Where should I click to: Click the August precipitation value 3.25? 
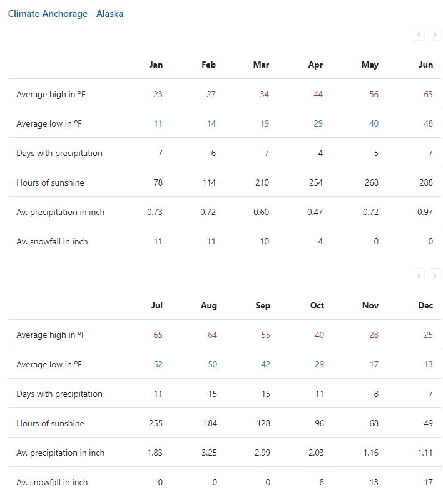209,453
